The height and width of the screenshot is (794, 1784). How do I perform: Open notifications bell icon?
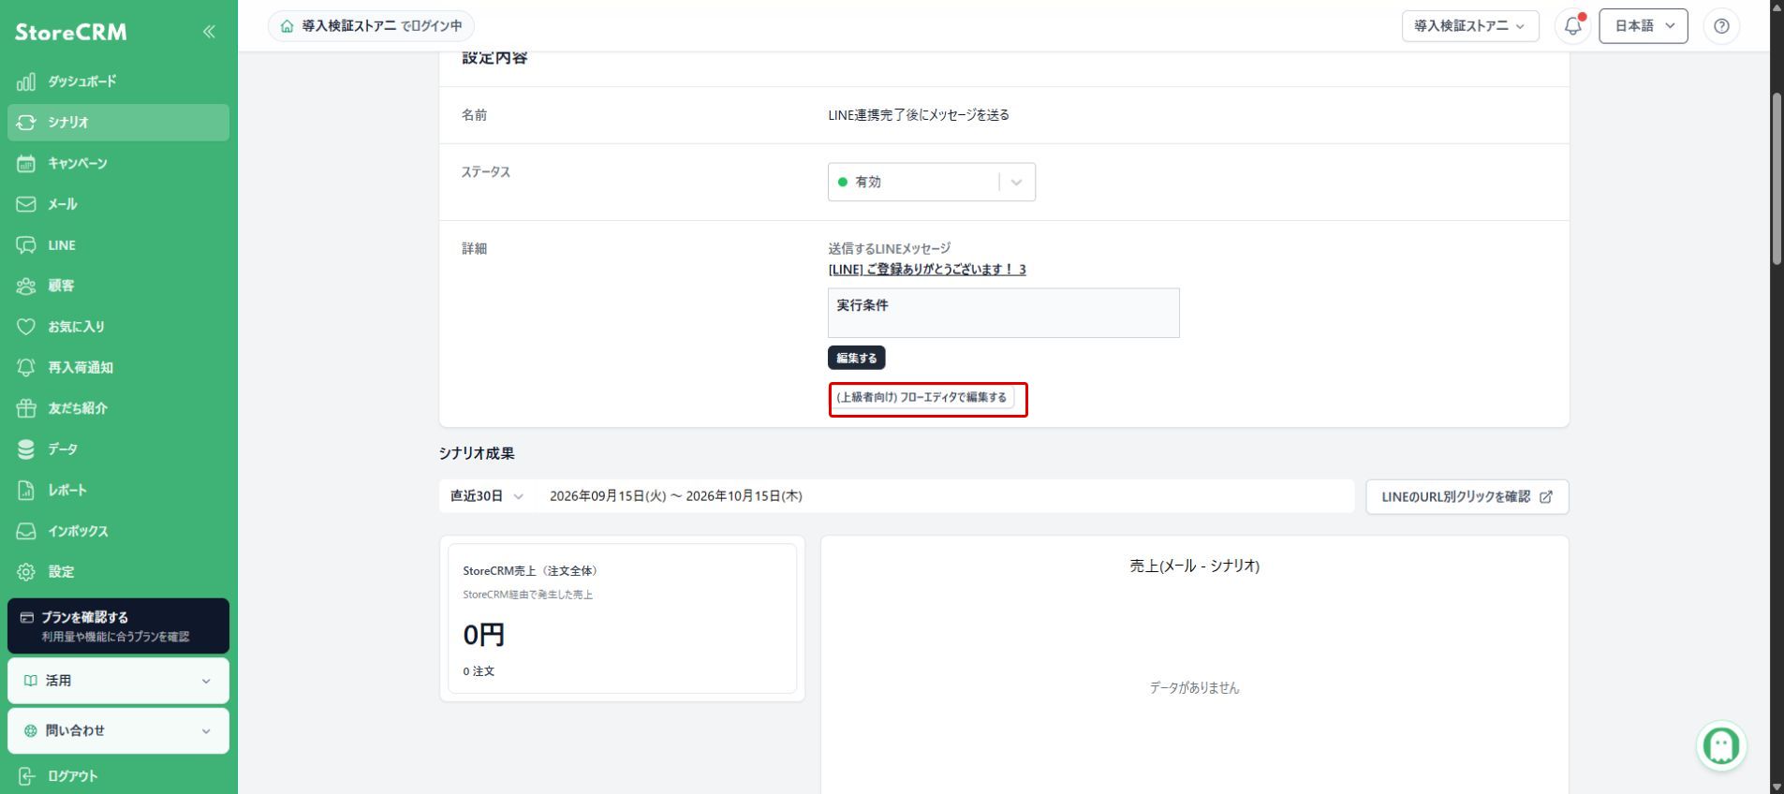click(x=1573, y=26)
